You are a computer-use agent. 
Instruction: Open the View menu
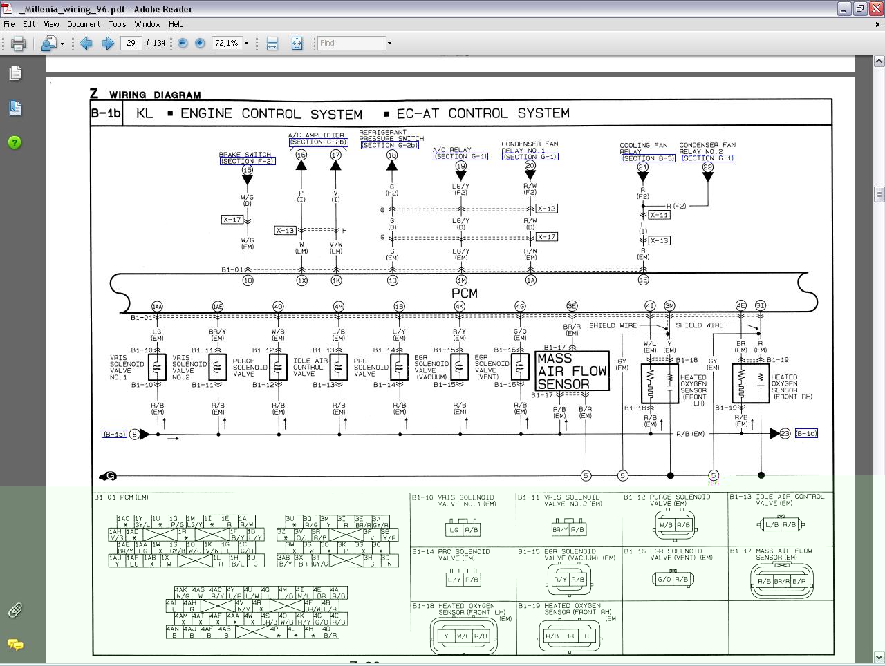point(51,24)
